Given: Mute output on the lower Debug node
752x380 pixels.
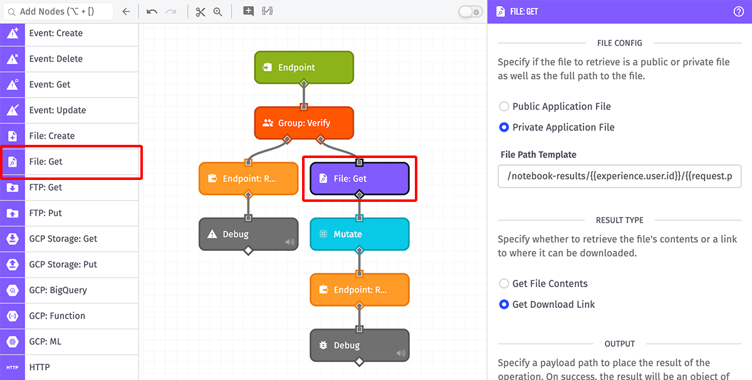Looking at the screenshot, I should (x=401, y=352).
